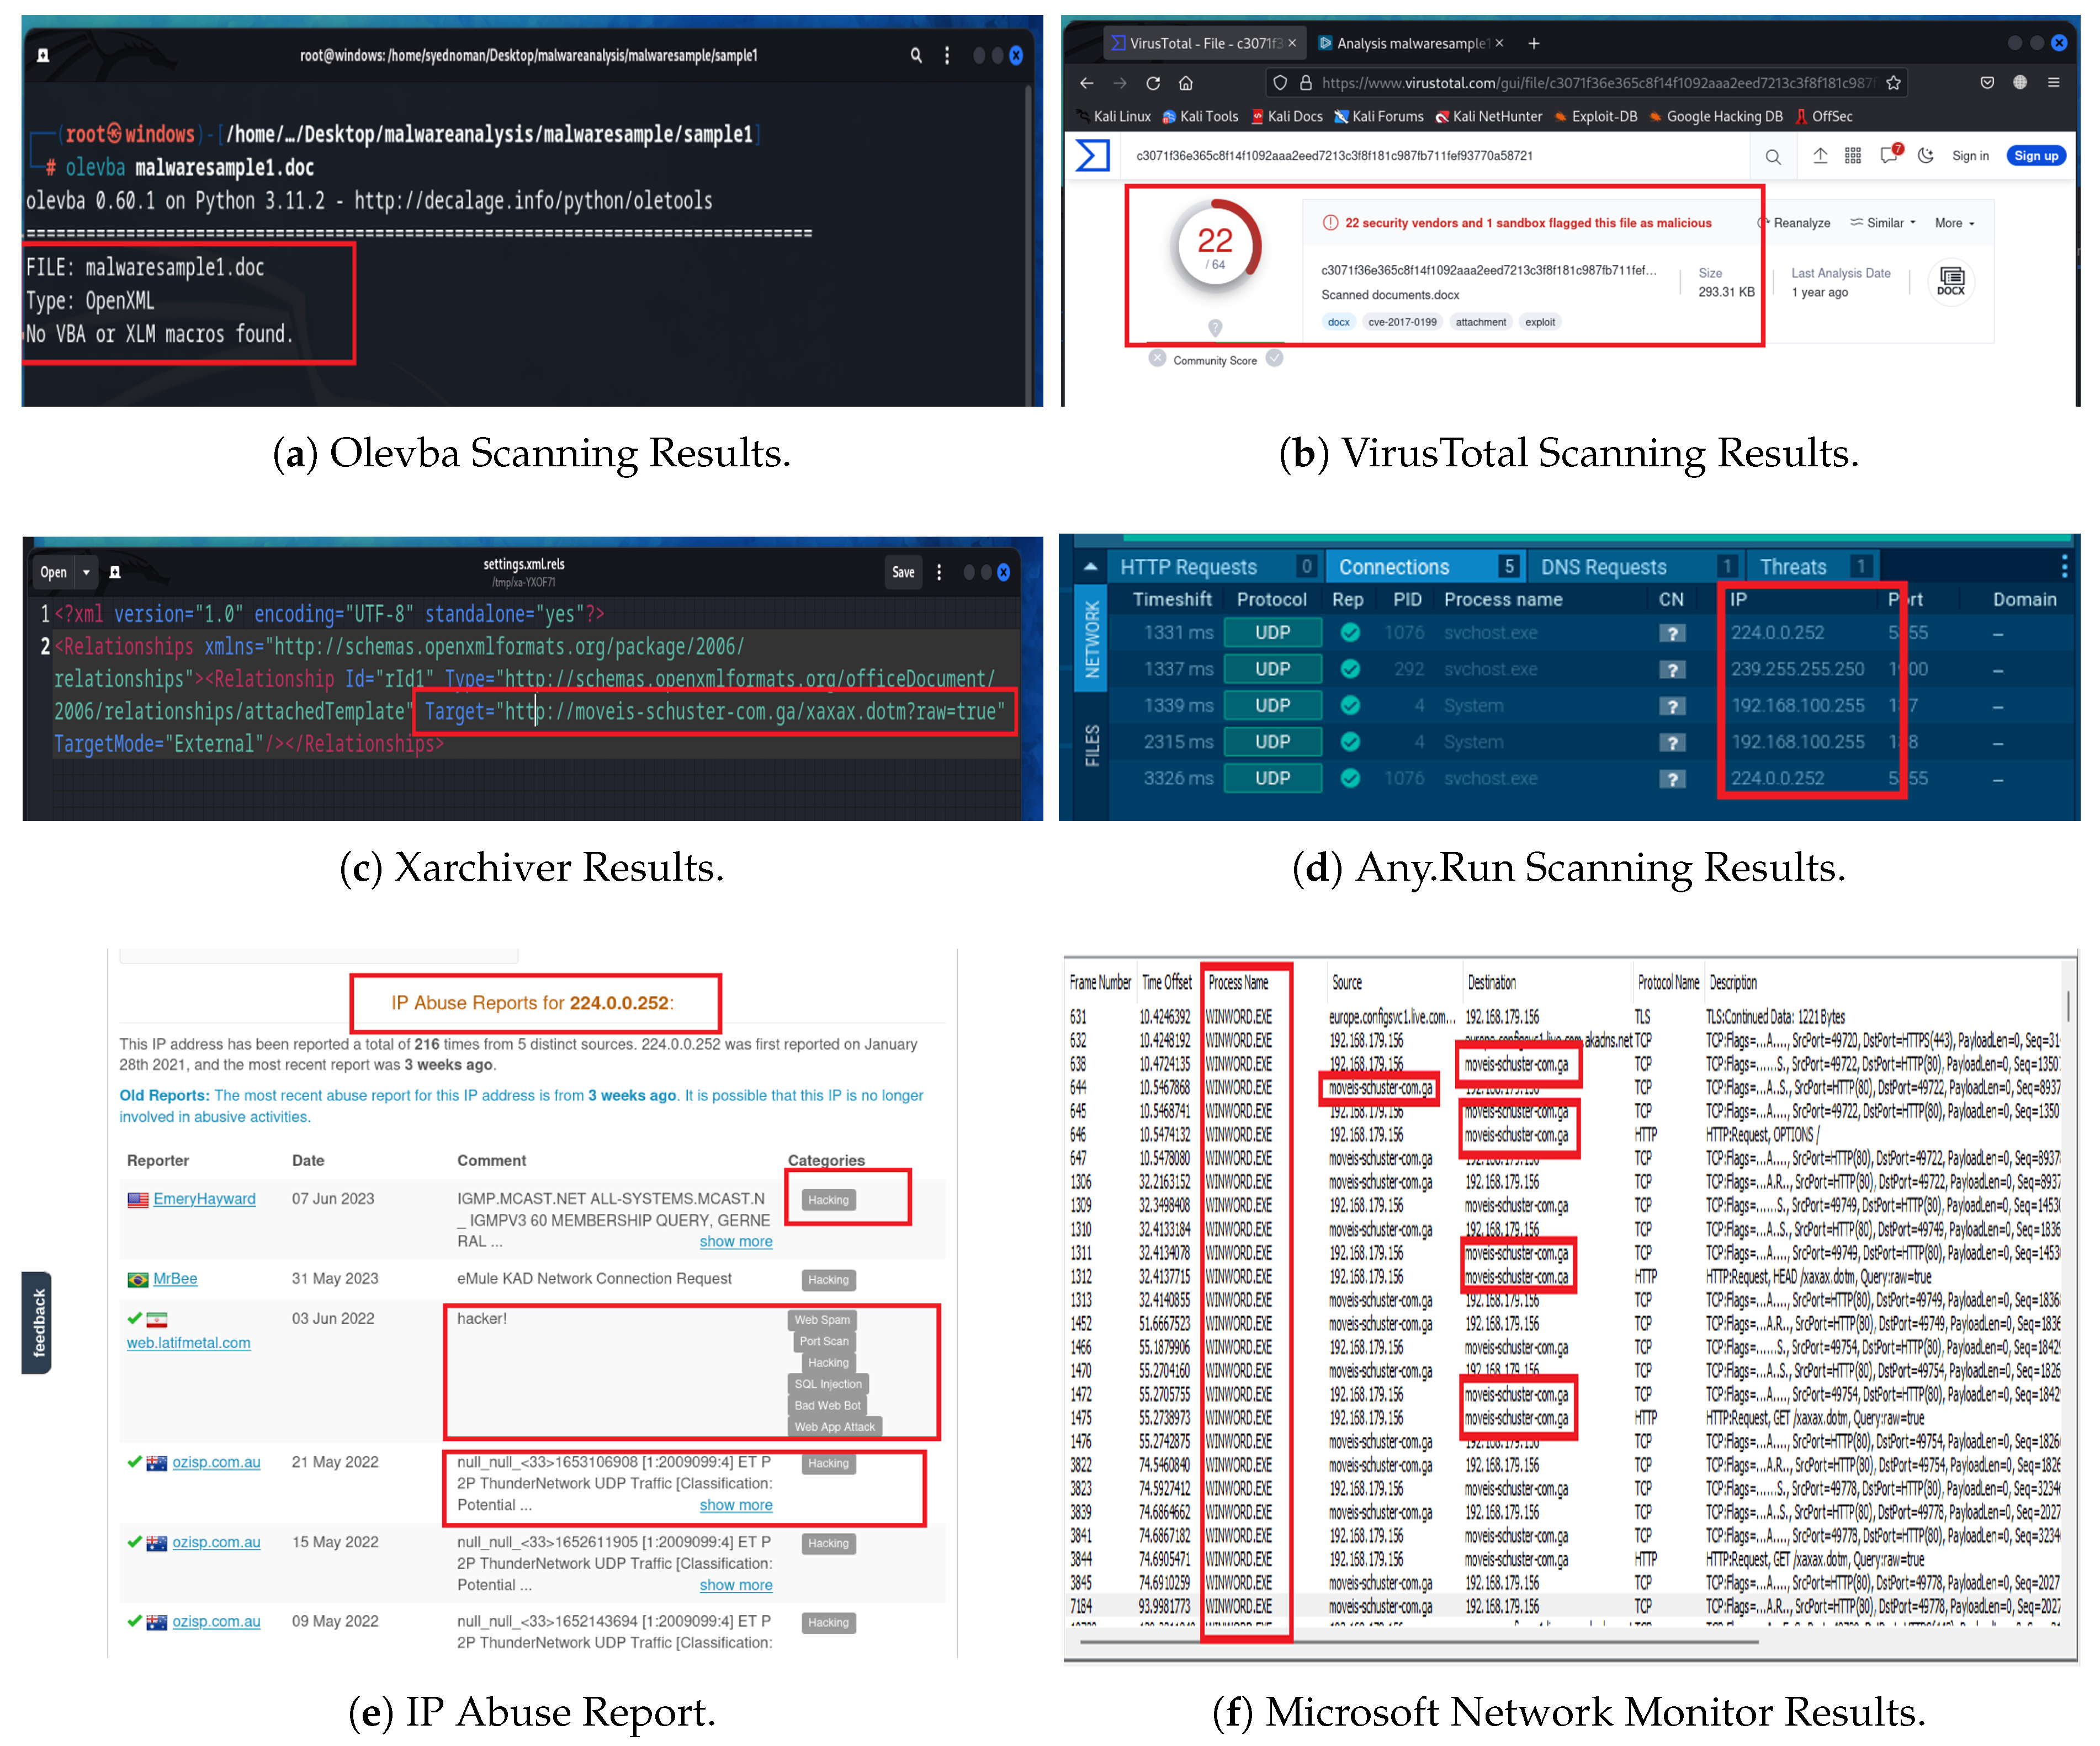Click the DOCX file type icon
The height and width of the screenshot is (1746, 2100).
click(x=1951, y=282)
